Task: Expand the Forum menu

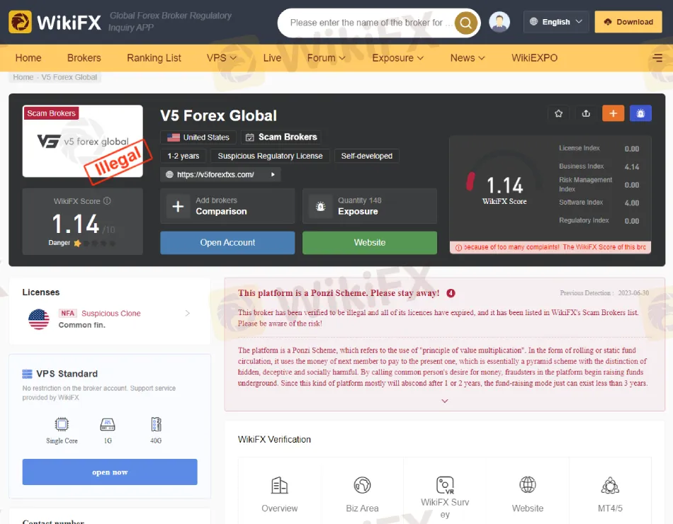Action: 326,57
